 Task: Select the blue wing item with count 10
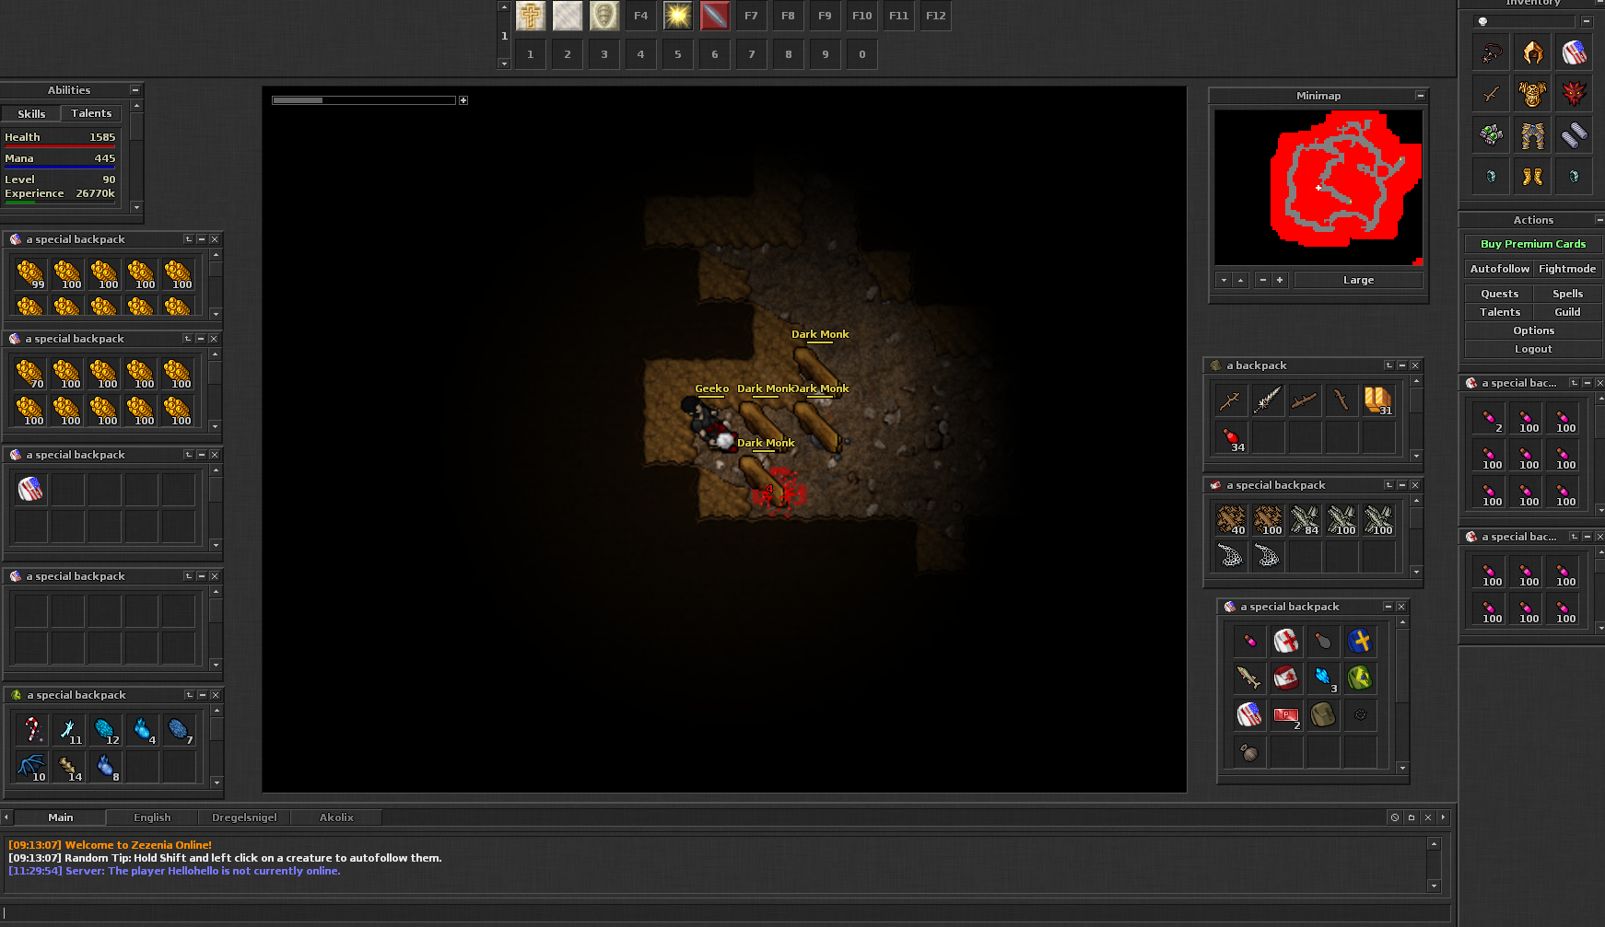[32, 766]
